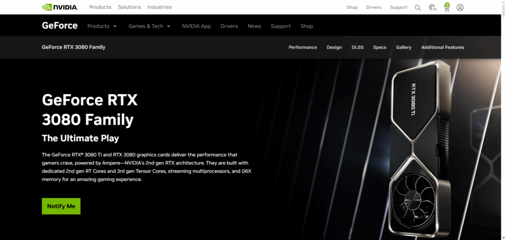Click the RTX 3080 Ti graphics card image

point(420,148)
